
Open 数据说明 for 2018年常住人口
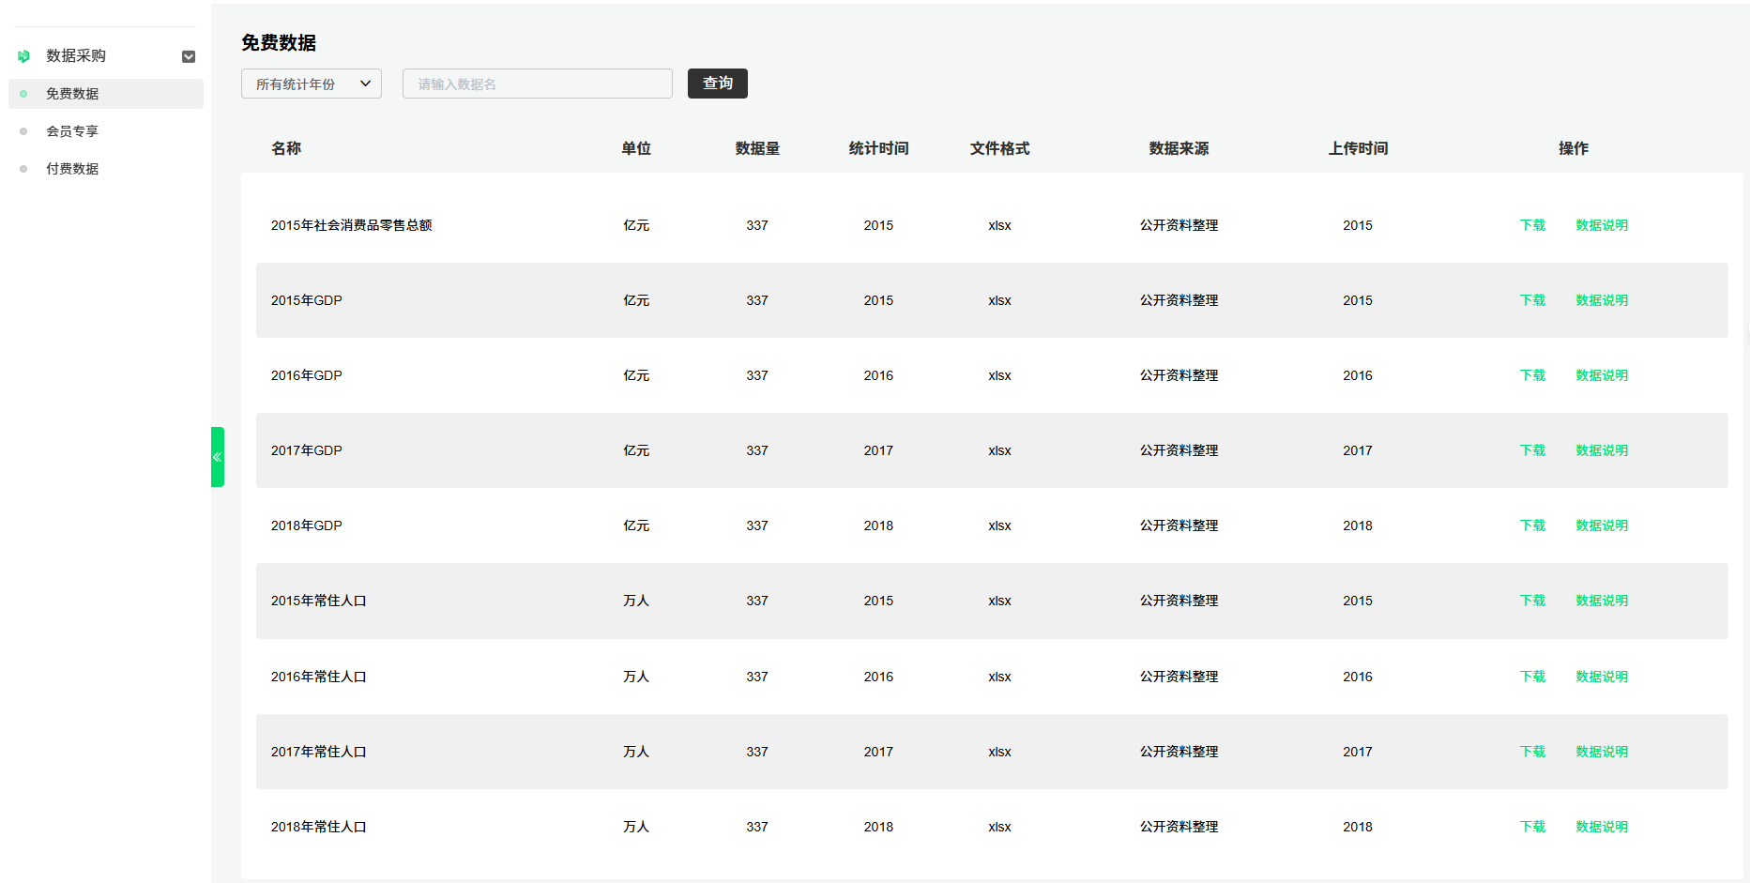pos(1602,827)
